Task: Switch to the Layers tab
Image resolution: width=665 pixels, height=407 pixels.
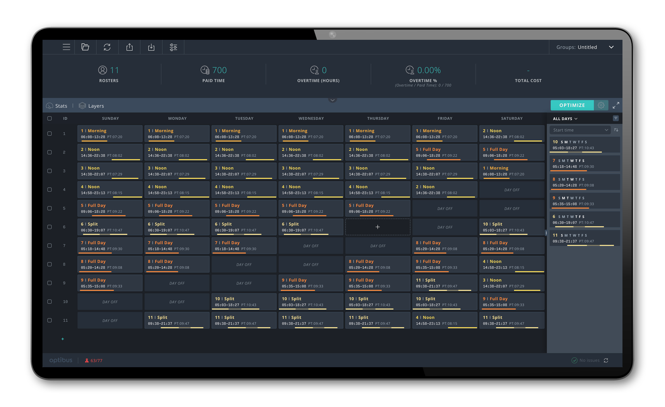Action: click(92, 106)
